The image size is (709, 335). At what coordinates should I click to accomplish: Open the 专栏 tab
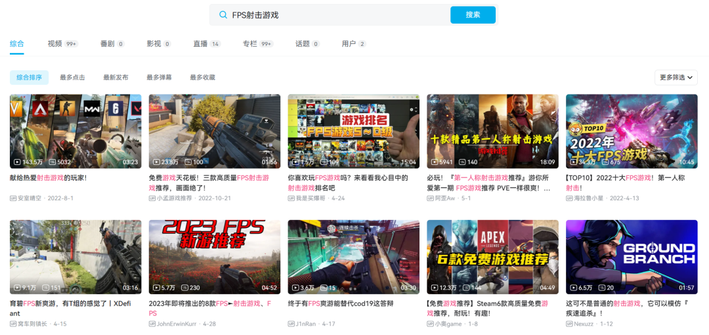[258, 44]
